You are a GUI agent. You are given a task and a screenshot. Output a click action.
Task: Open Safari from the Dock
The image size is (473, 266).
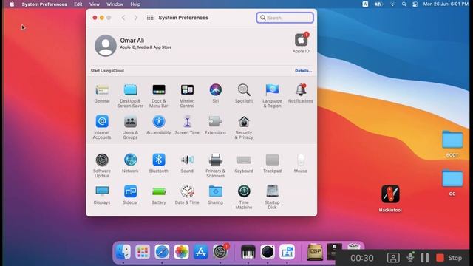tap(162, 252)
